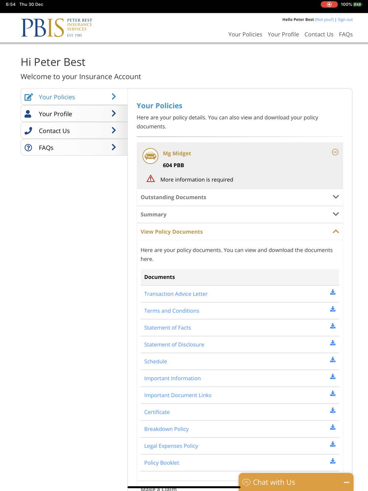Click download icon for Terms and Conditions
Image resolution: width=368 pixels, height=491 pixels.
[x=333, y=309]
